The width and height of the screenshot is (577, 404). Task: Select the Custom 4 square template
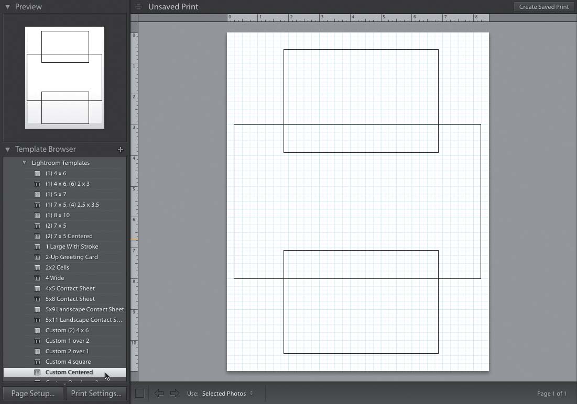68,362
